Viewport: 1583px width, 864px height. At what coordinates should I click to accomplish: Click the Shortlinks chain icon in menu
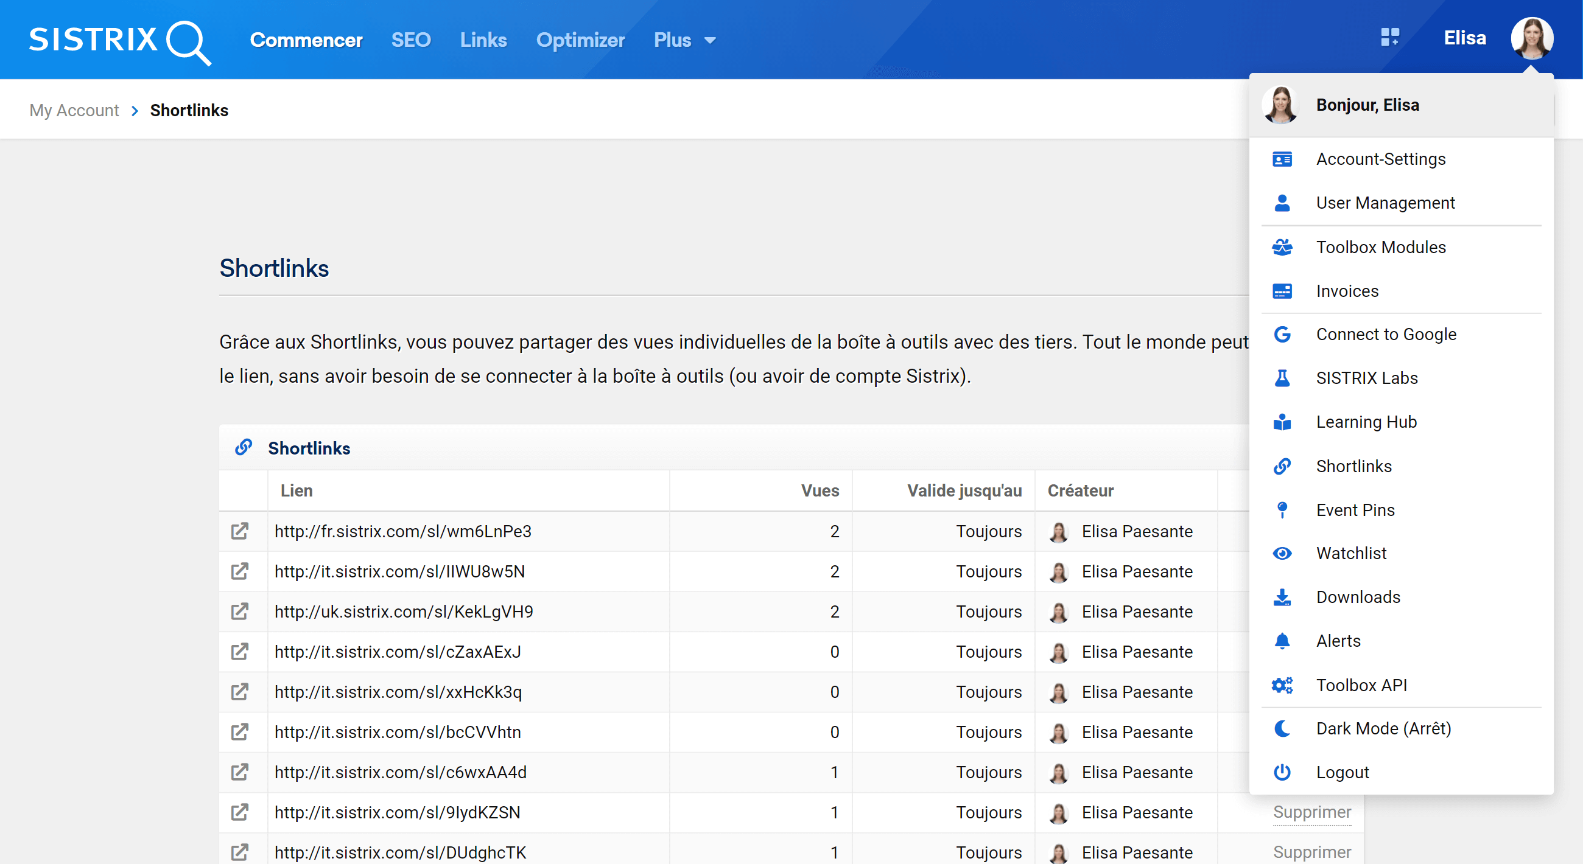[1282, 467]
